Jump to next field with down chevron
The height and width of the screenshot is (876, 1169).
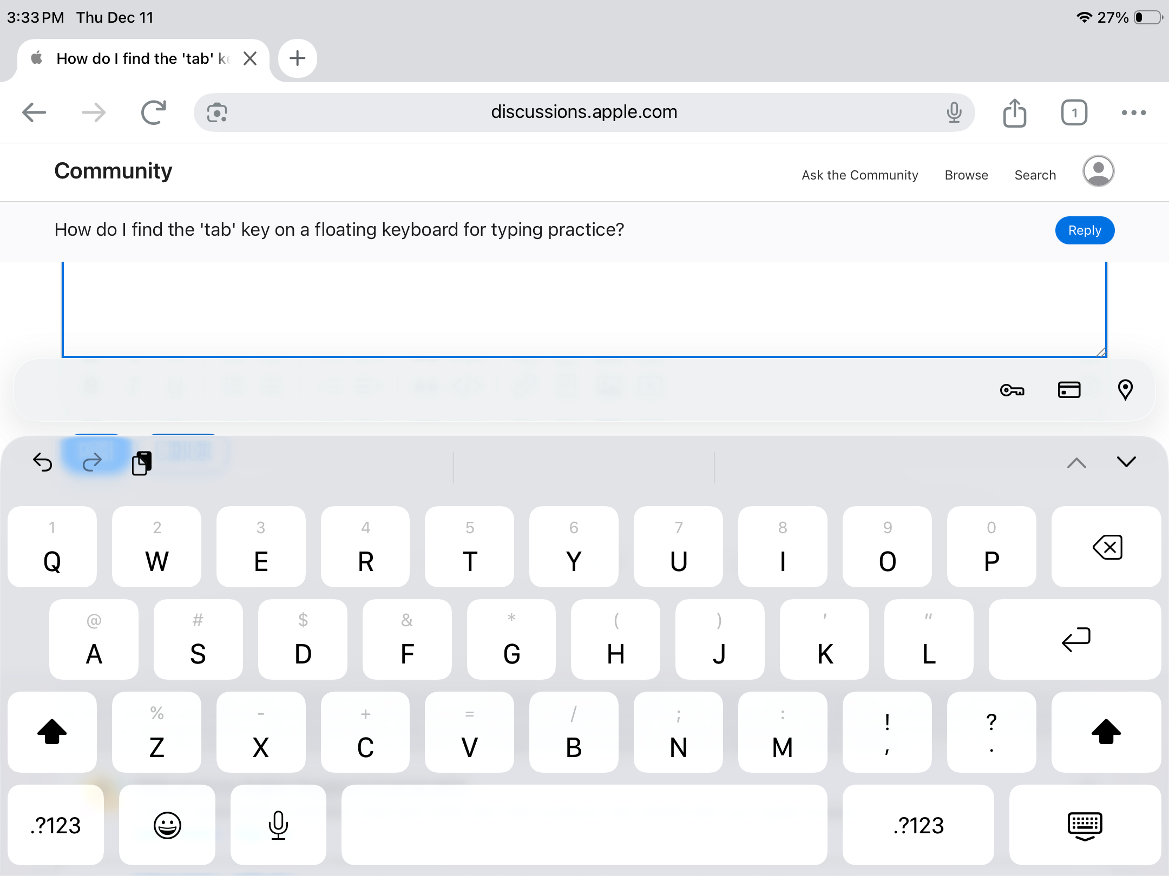[1126, 462]
